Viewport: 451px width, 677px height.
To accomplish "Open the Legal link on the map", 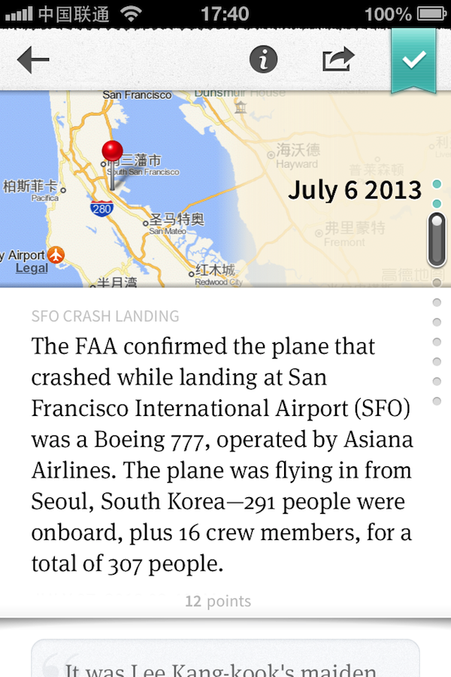I will 32,269.
